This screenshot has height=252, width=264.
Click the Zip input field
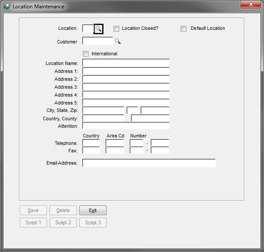155,110
